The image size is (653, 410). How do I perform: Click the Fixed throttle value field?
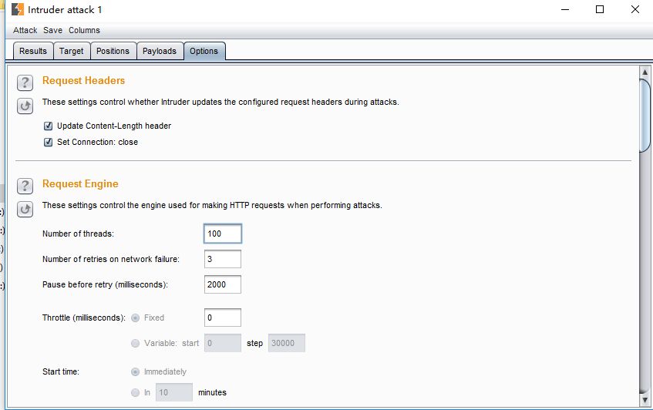point(223,318)
